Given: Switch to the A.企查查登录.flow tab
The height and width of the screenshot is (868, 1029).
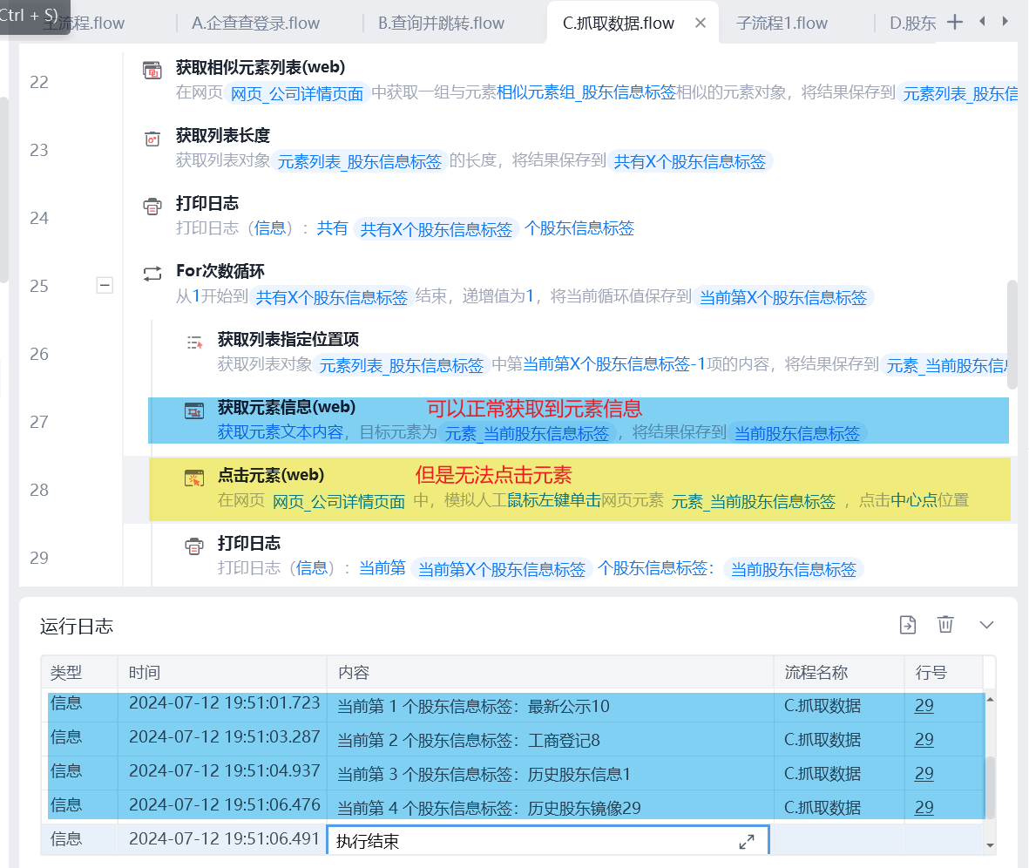Looking at the screenshot, I should 255,23.
